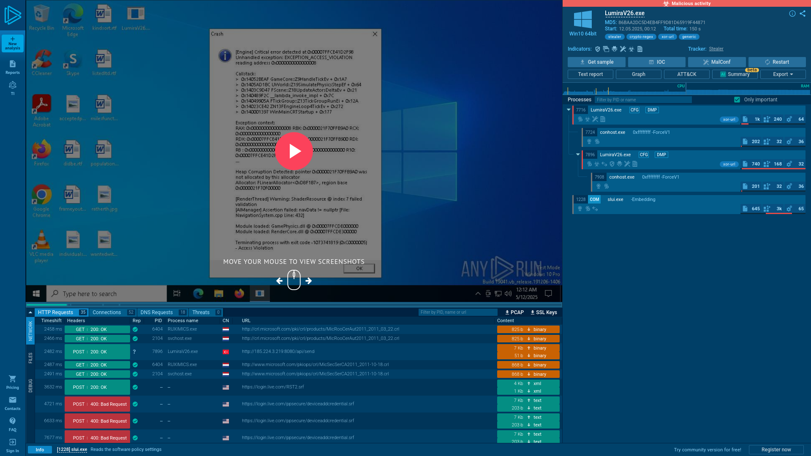The height and width of the screenshot is (456, 811).
Task: Select the CCleaner desktop icon
Action: [41, 62]
